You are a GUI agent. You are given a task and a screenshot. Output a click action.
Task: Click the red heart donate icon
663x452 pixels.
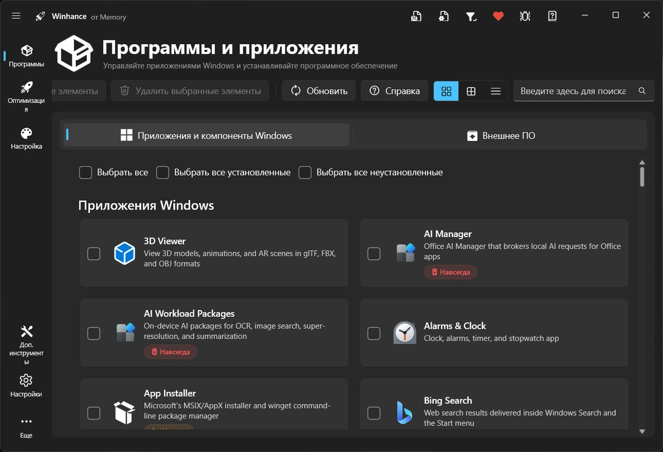coord(498,16)
